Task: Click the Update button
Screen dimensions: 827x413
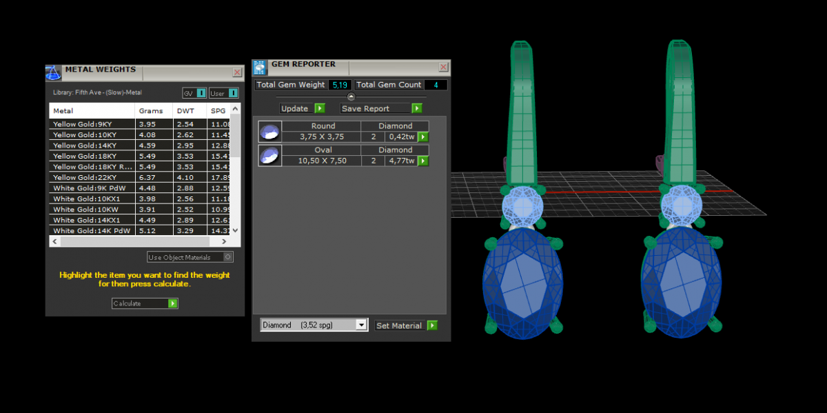Action: tap(302, 108)
